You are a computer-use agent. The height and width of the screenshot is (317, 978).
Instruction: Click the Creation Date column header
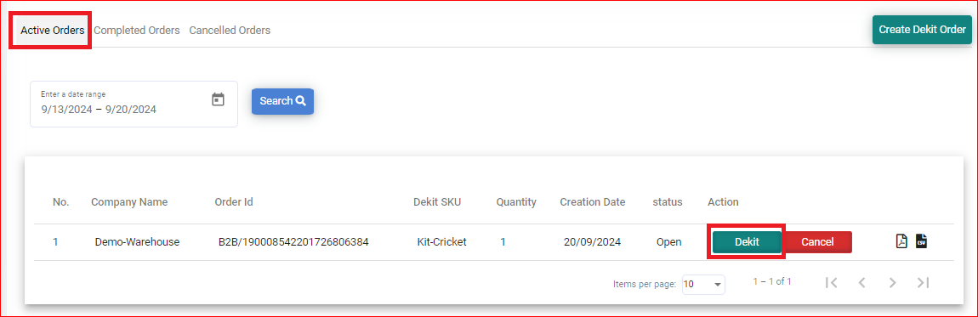click(x=593, y=201)
